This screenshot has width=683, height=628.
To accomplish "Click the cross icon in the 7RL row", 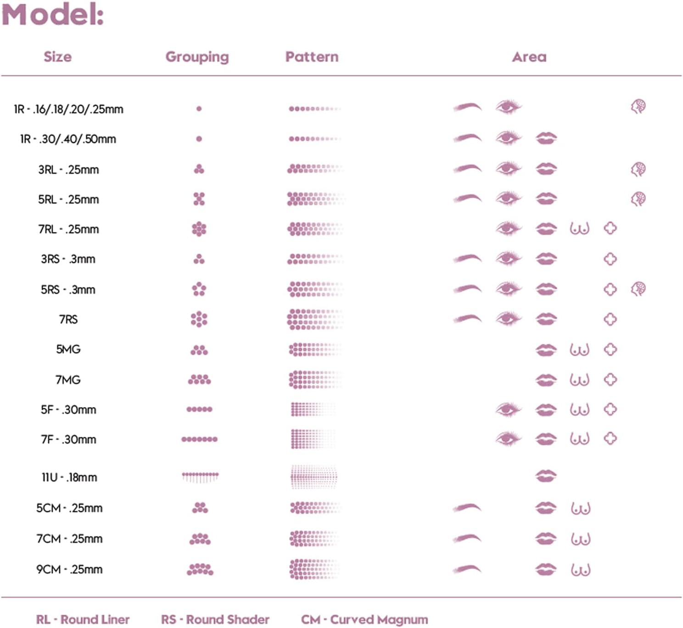I will (610, 228).
